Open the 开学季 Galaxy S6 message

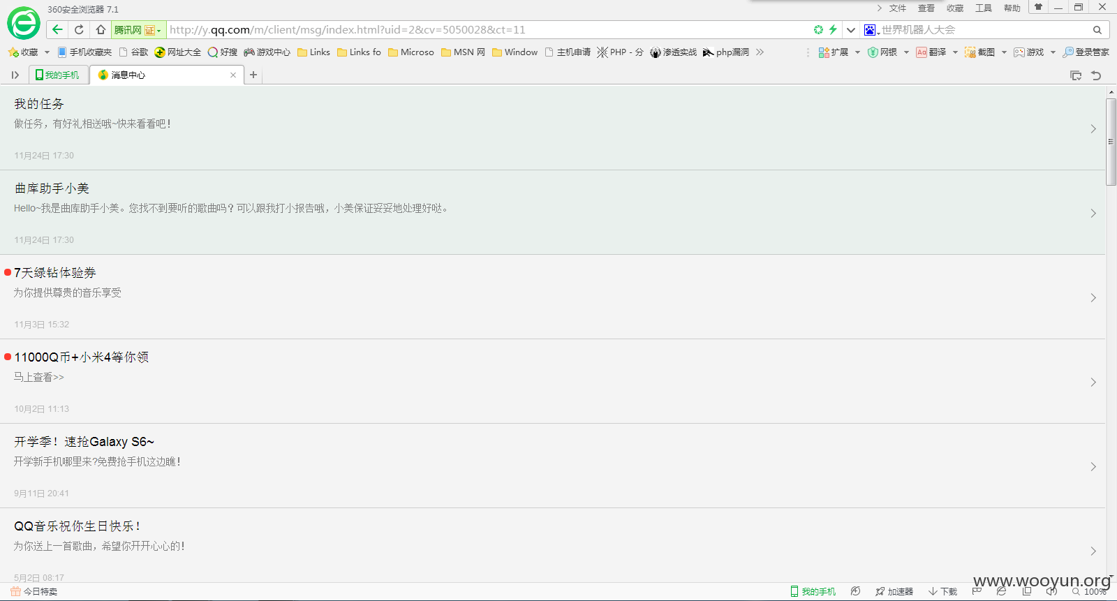point(553,466)
